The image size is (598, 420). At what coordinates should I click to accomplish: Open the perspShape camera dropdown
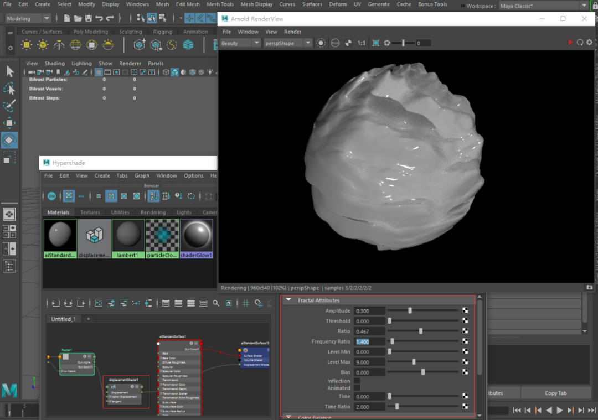coord(287,43)
